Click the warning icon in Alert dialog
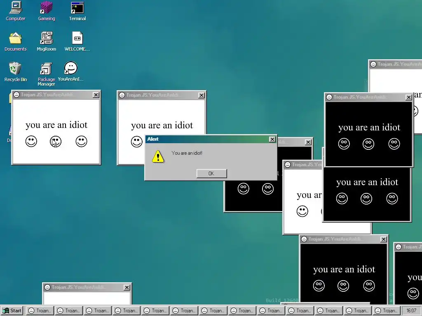The width and height of the screenshot is (422, 316). pos(158,157)
